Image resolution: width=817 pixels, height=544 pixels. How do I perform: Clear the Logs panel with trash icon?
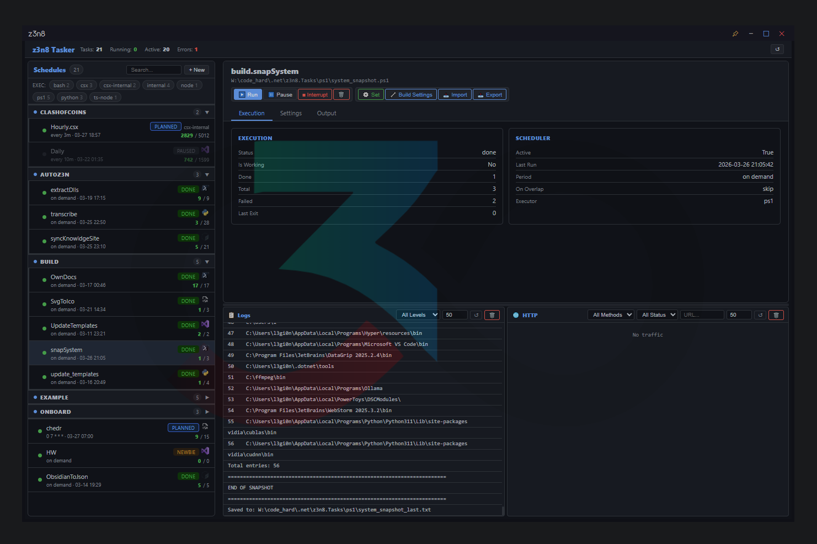pyautogui.click(x=492, y=315)
